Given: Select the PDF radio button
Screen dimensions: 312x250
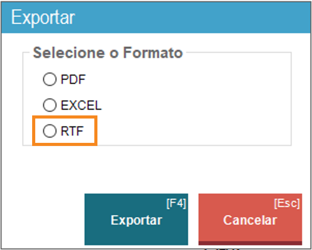Looking at the screenshot, I should [x=49, y=80].
